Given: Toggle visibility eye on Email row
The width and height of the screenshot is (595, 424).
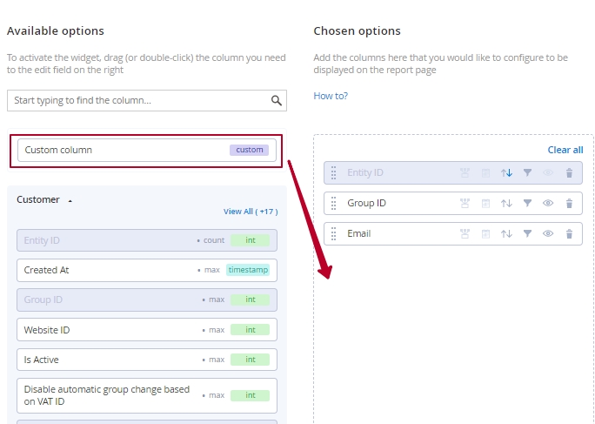Looking at the screenshot, I should (547, 233).
